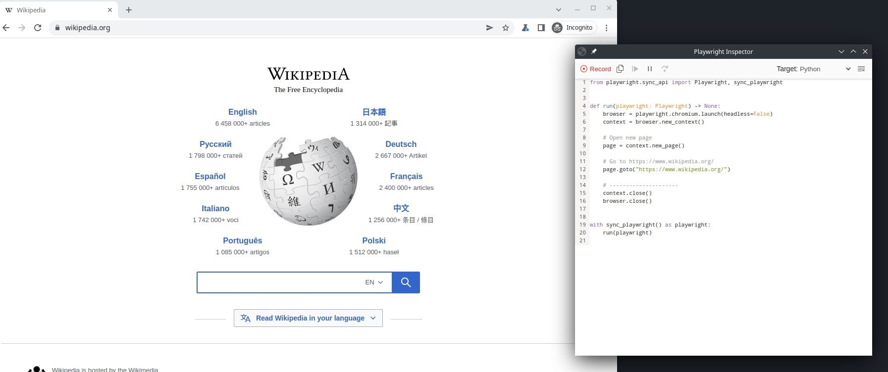Start recording with the Record button
Image resolution: width=888 pixels, height=372 pixels.
pos(596,69)
